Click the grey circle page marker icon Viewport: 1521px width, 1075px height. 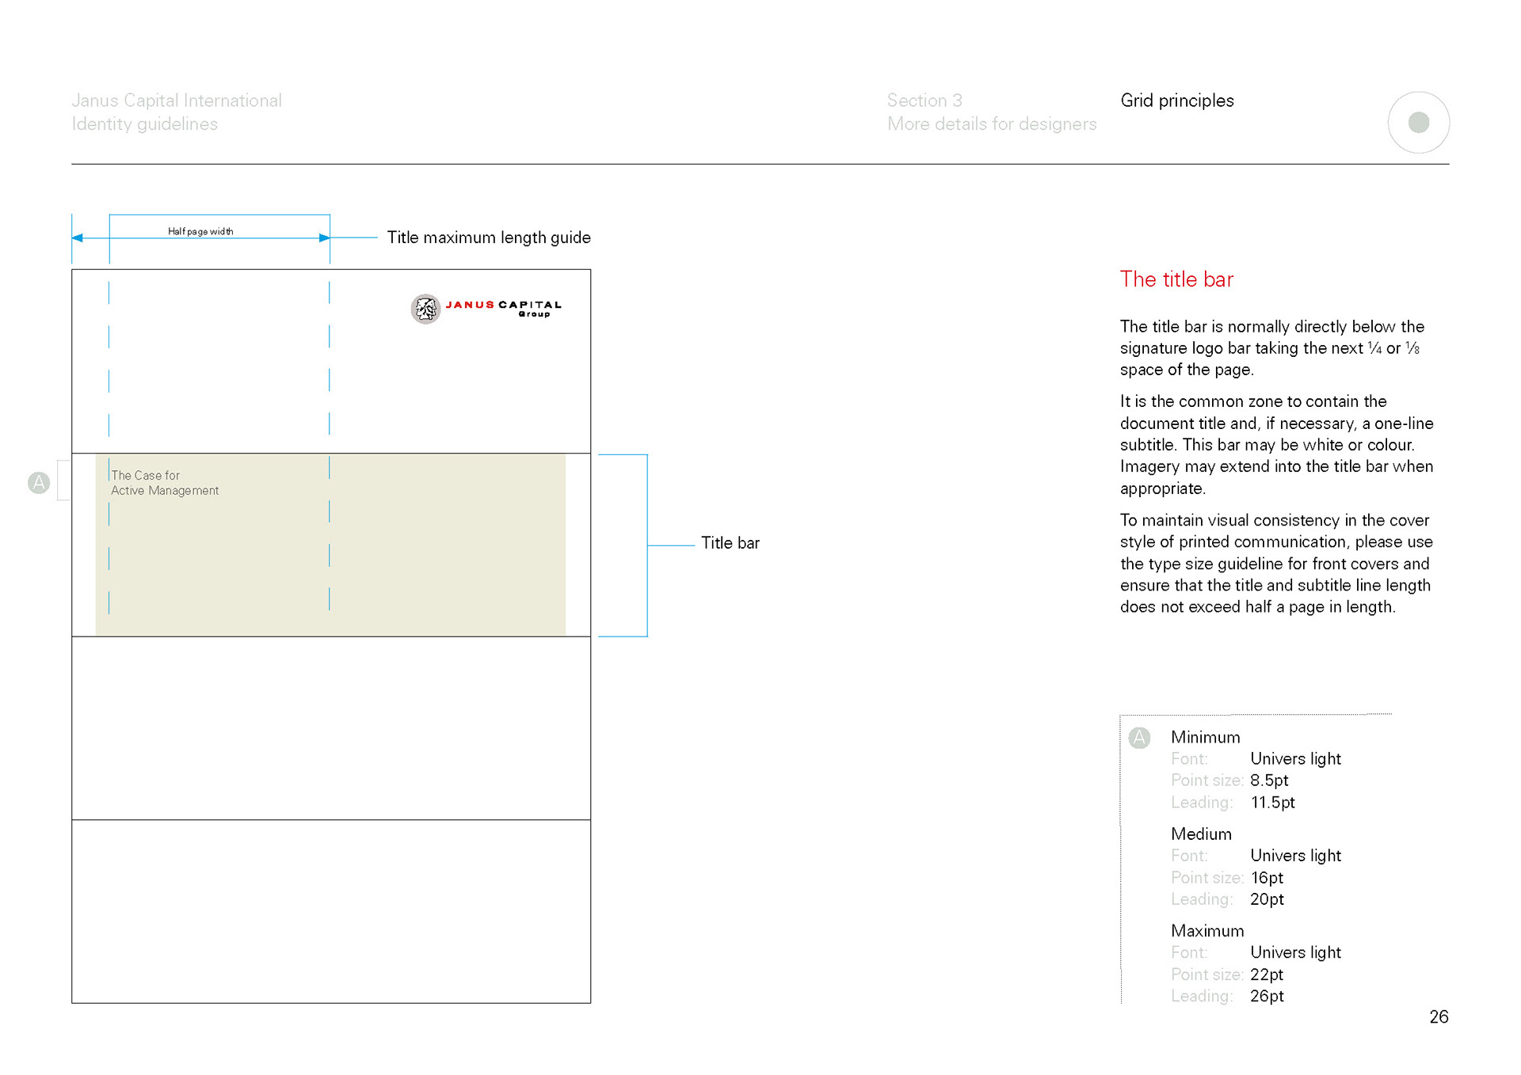coord(1418,123)
